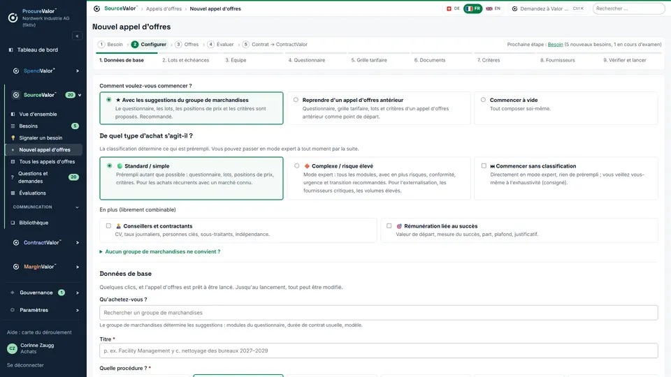The width and height of the screenshot is (671, 377).
Task: Check Conseillers et contractants checkbox
Action: (x=109, y=226)
